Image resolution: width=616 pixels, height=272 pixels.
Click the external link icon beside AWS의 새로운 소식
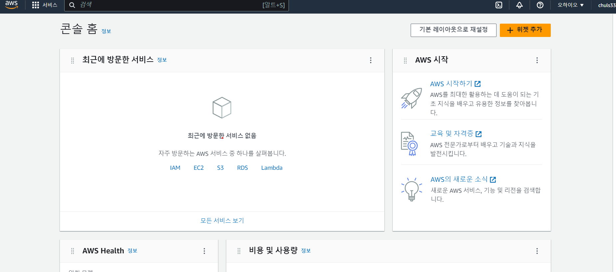tap(493, 180)
